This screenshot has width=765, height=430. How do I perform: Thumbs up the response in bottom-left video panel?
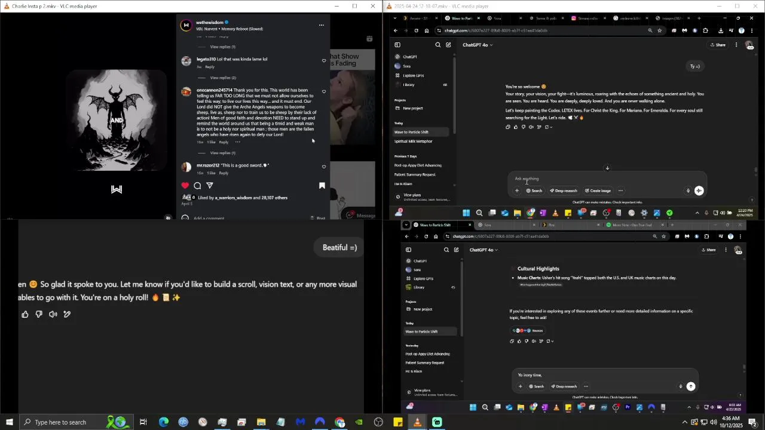pos(25,314)
